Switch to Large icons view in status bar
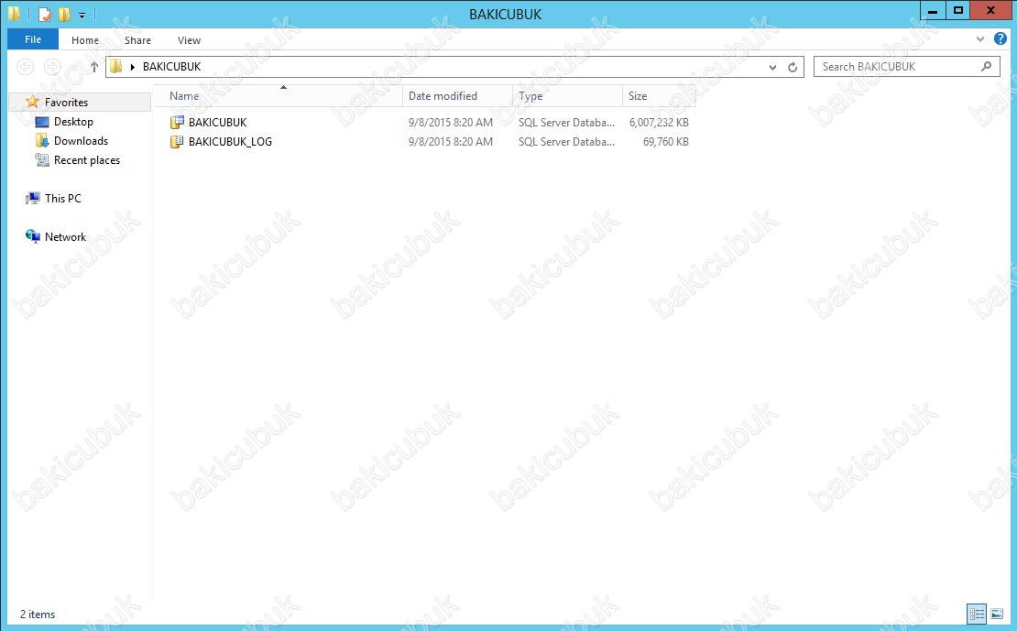This screenshot has width=1017, height=631. pyautogui.click(x=997, y=614)
